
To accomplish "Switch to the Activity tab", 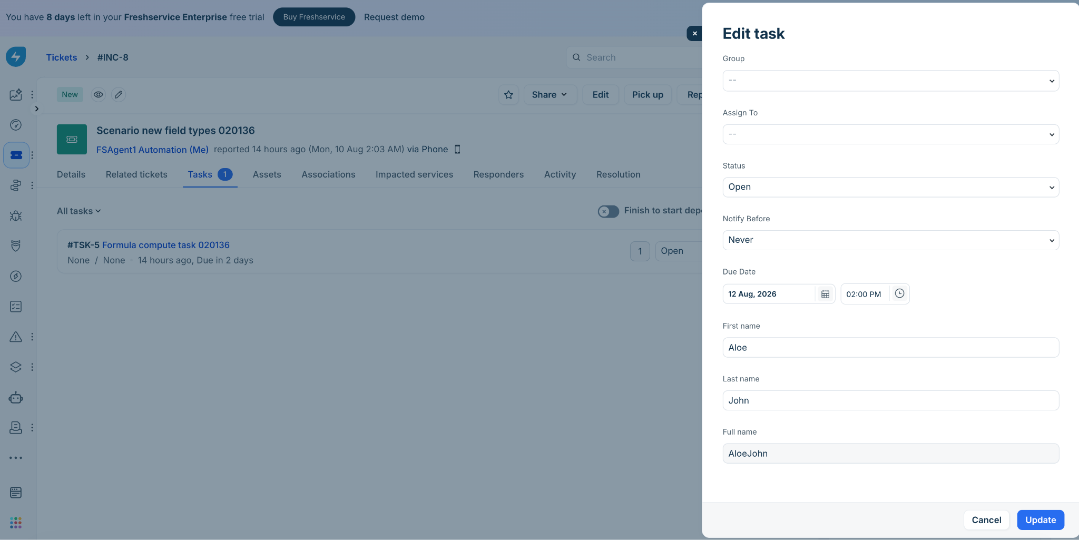I will [x=560, y=174].
